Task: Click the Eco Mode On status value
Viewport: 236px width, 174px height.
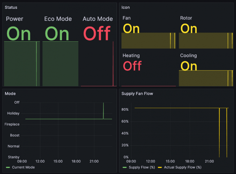Action: (57, 34)
